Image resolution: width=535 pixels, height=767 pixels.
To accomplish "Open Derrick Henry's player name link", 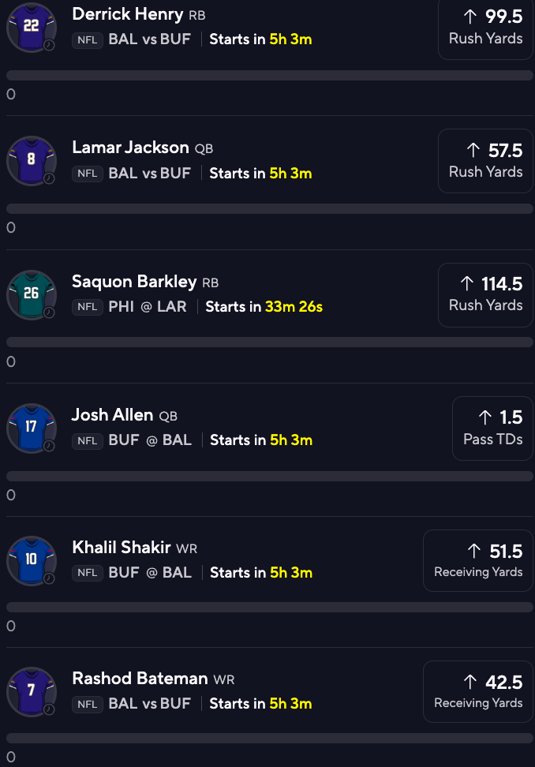I will pos(127,14).
